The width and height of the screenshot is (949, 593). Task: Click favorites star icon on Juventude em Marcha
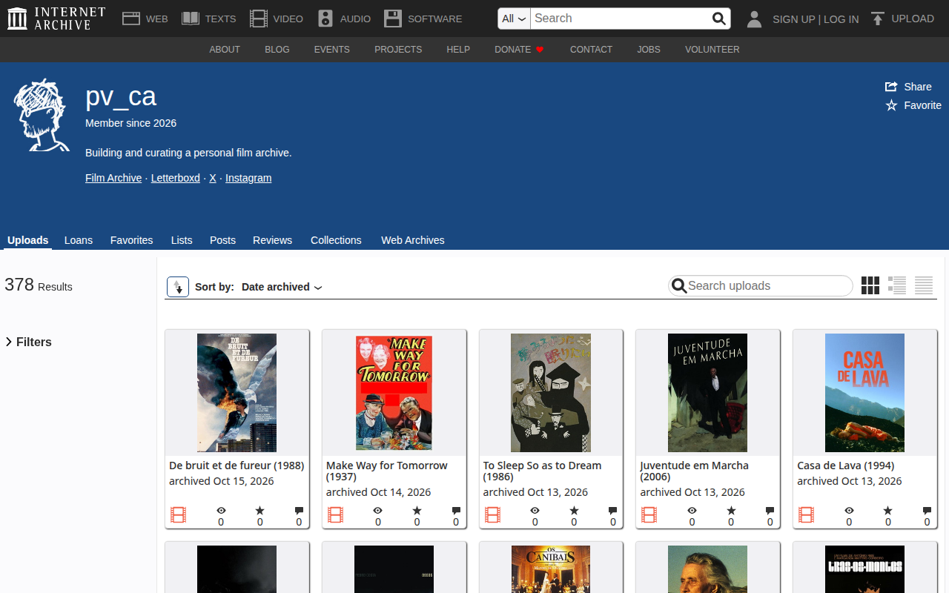point(731,511)
